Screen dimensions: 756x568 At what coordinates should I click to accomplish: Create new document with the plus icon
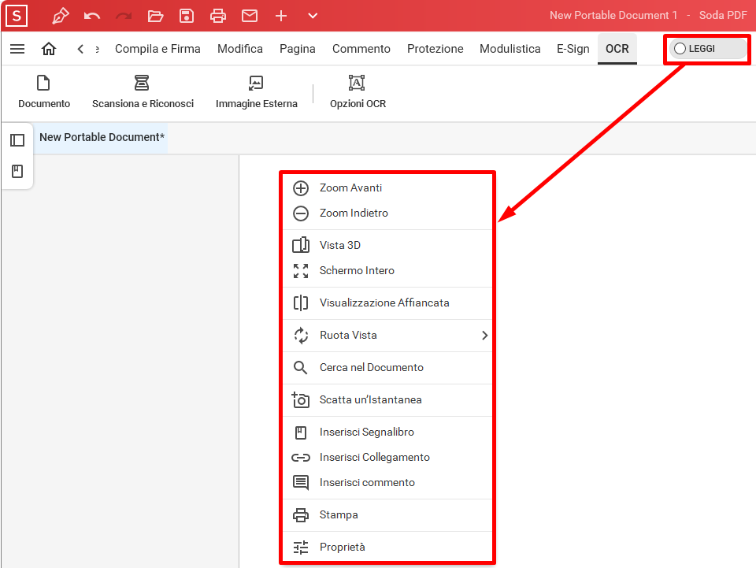click(x=281, y=16)
